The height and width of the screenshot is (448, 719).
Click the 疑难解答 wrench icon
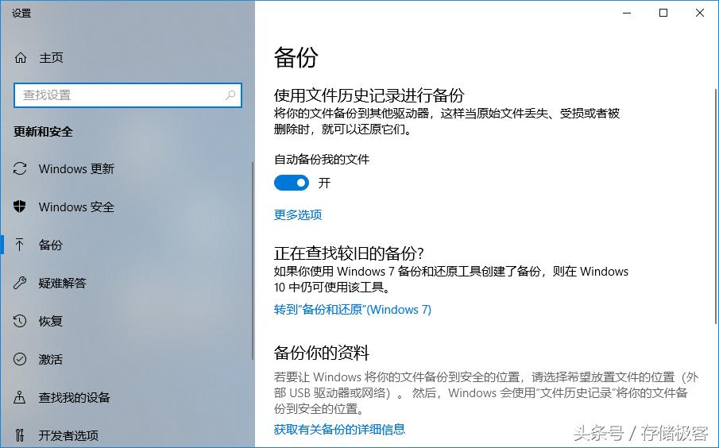point(21,283)
